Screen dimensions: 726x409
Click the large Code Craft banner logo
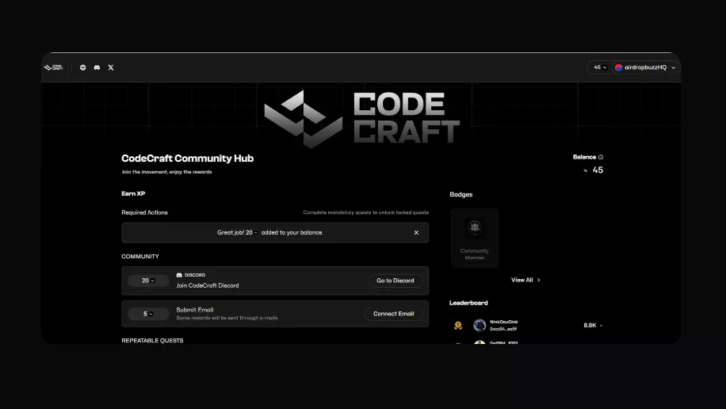click(x=361, y=119)
